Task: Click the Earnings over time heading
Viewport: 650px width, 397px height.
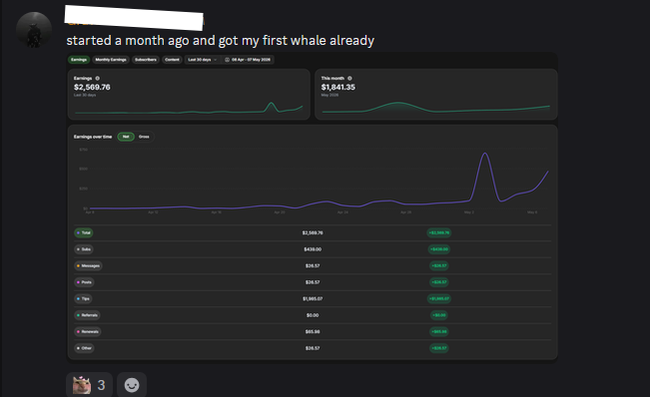Action: coord(93,137)
